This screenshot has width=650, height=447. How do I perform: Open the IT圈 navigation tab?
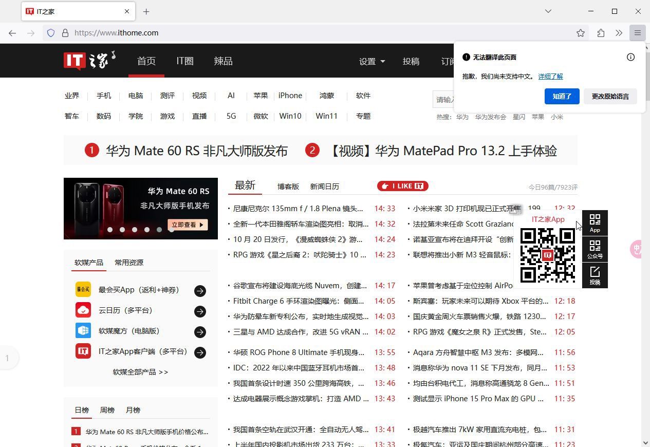click(185, 61)
